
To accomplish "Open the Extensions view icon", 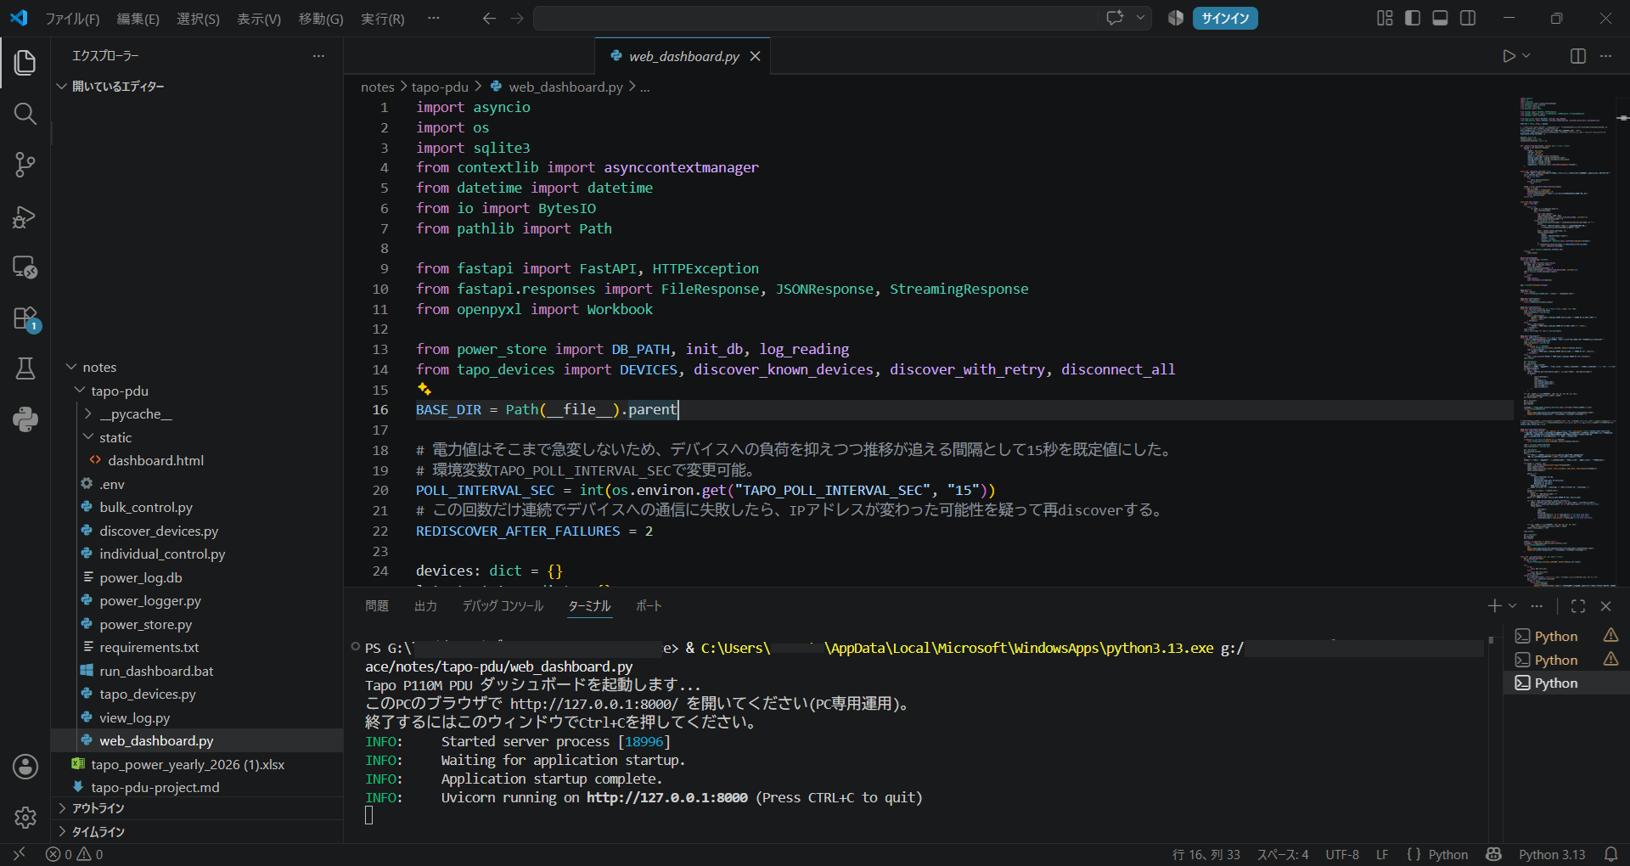I will [x=25, y=319].
